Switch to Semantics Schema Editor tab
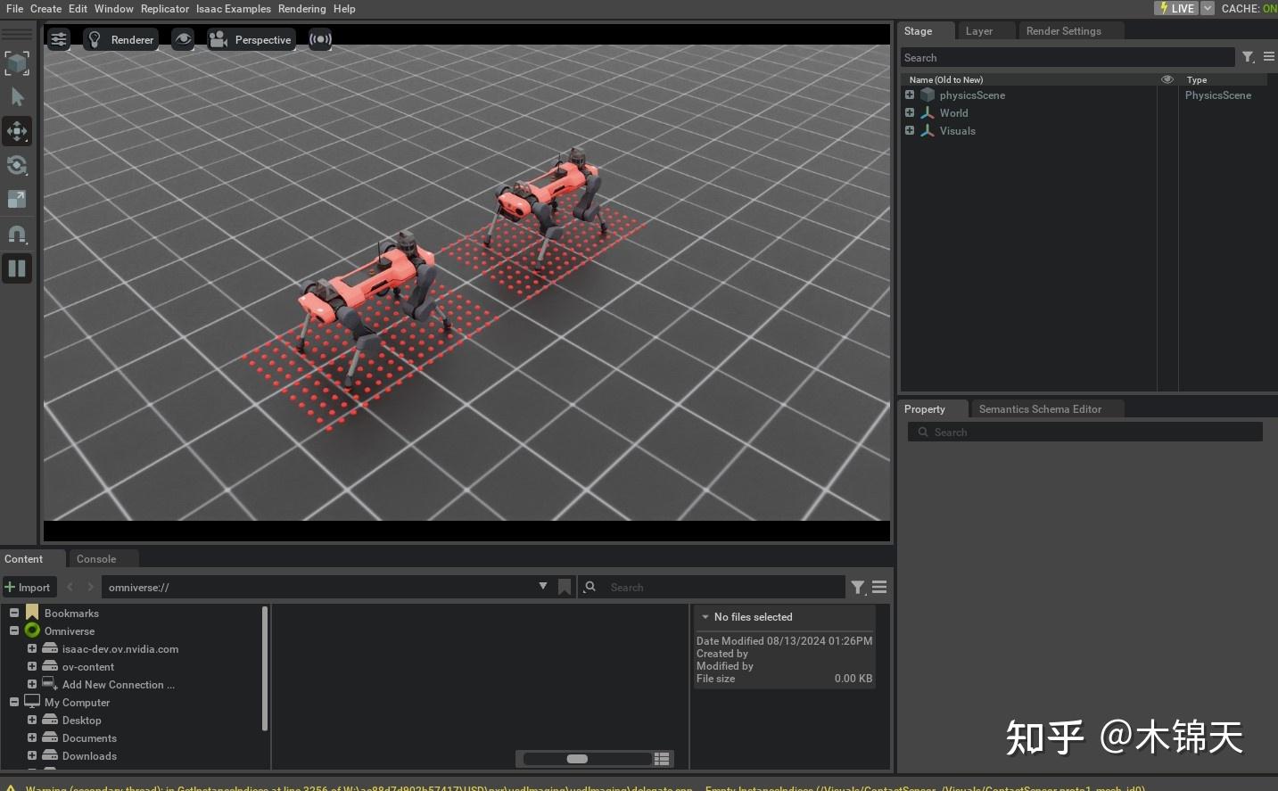Screen dimensions: 1278x791 (1040, 409)
